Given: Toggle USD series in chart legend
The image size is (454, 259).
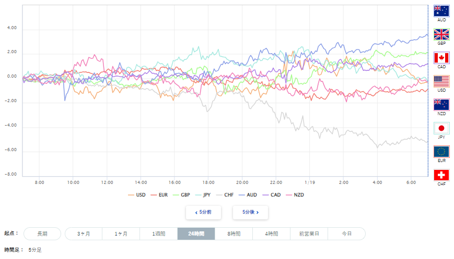Looking at the screenshot, I should [137, 195].
